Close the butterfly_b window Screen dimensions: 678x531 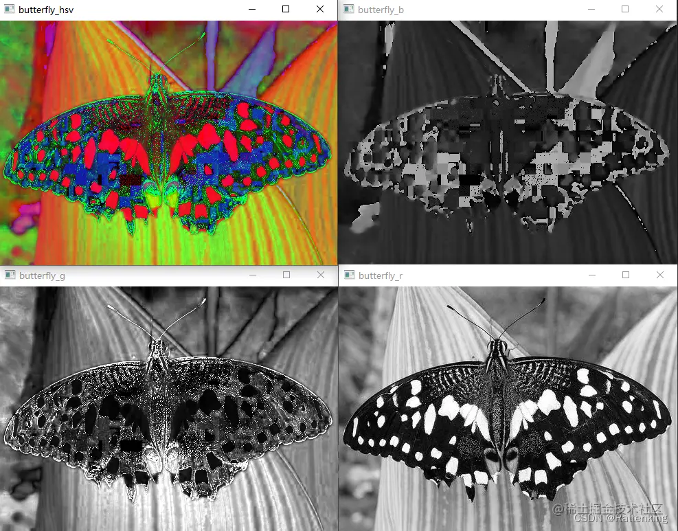pyautogui.click(x=659, y=9)
